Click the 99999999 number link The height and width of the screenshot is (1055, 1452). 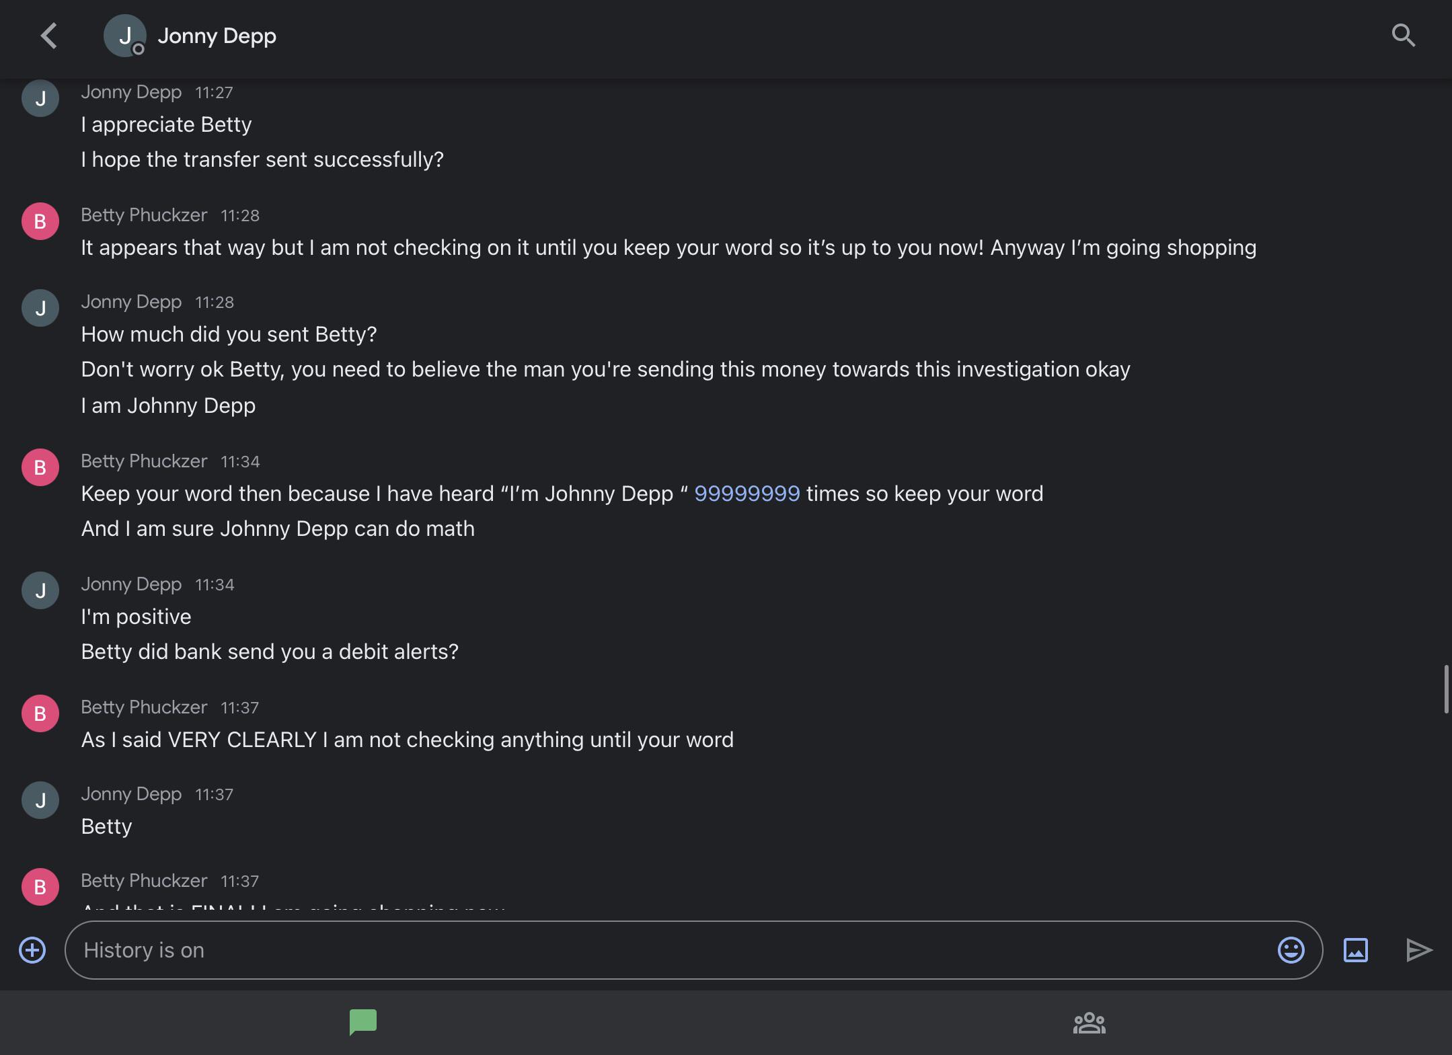coord(747,494)
